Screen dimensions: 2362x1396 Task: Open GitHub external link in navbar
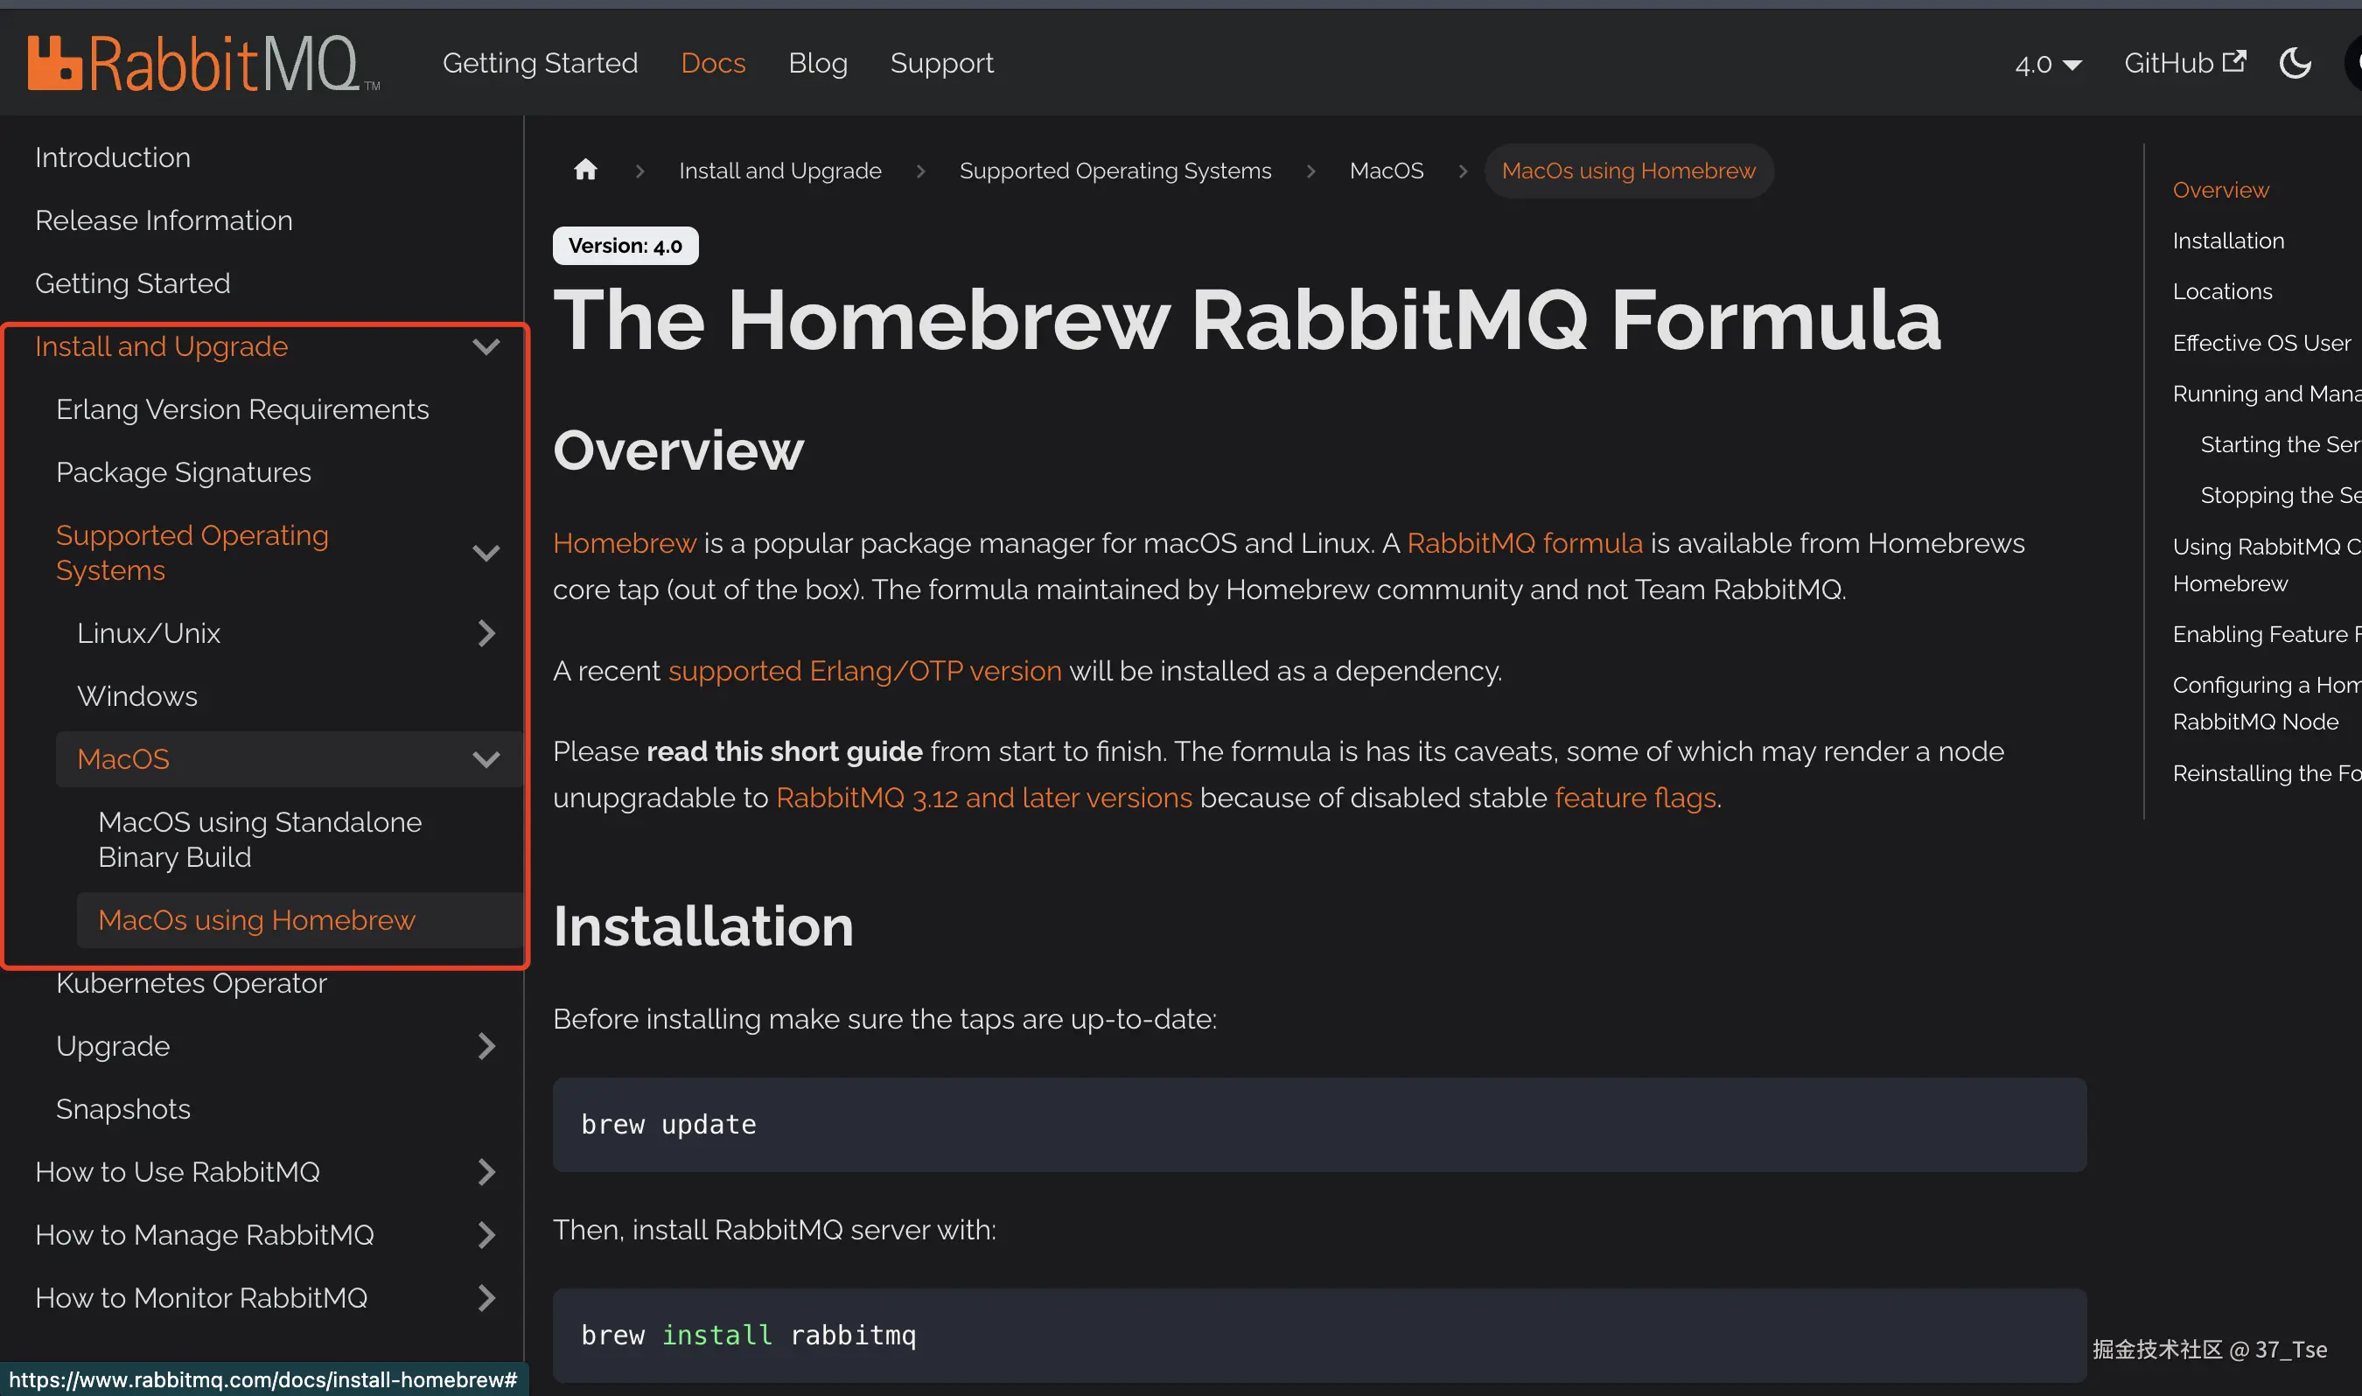click(2184, 63)
